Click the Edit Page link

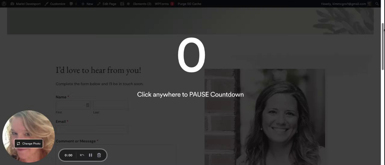click(x=107, y=4)
